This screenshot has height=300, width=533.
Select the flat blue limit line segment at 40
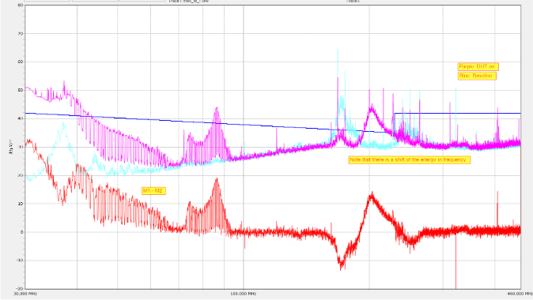(x=457, y=114)
